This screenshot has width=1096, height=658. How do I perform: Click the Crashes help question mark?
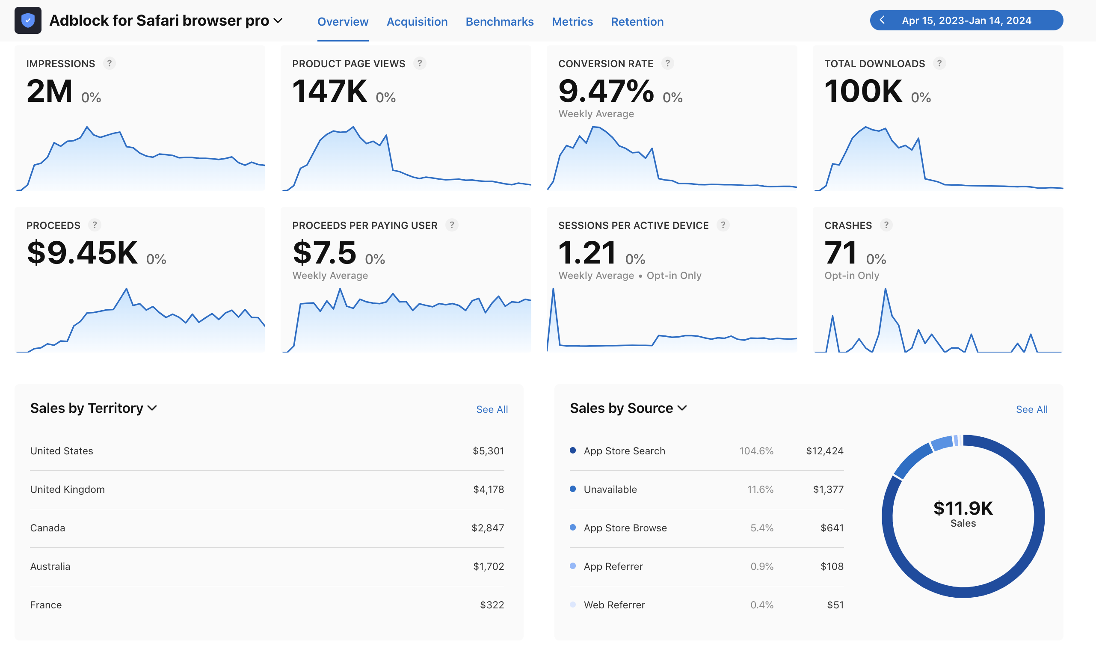tap(886, 225)
